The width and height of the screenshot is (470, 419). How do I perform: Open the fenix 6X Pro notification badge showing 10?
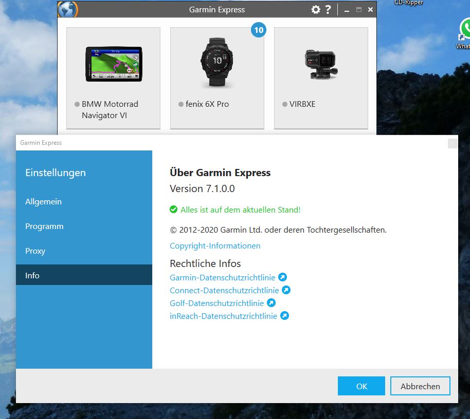pyautogui.click(x=258, y=30)
